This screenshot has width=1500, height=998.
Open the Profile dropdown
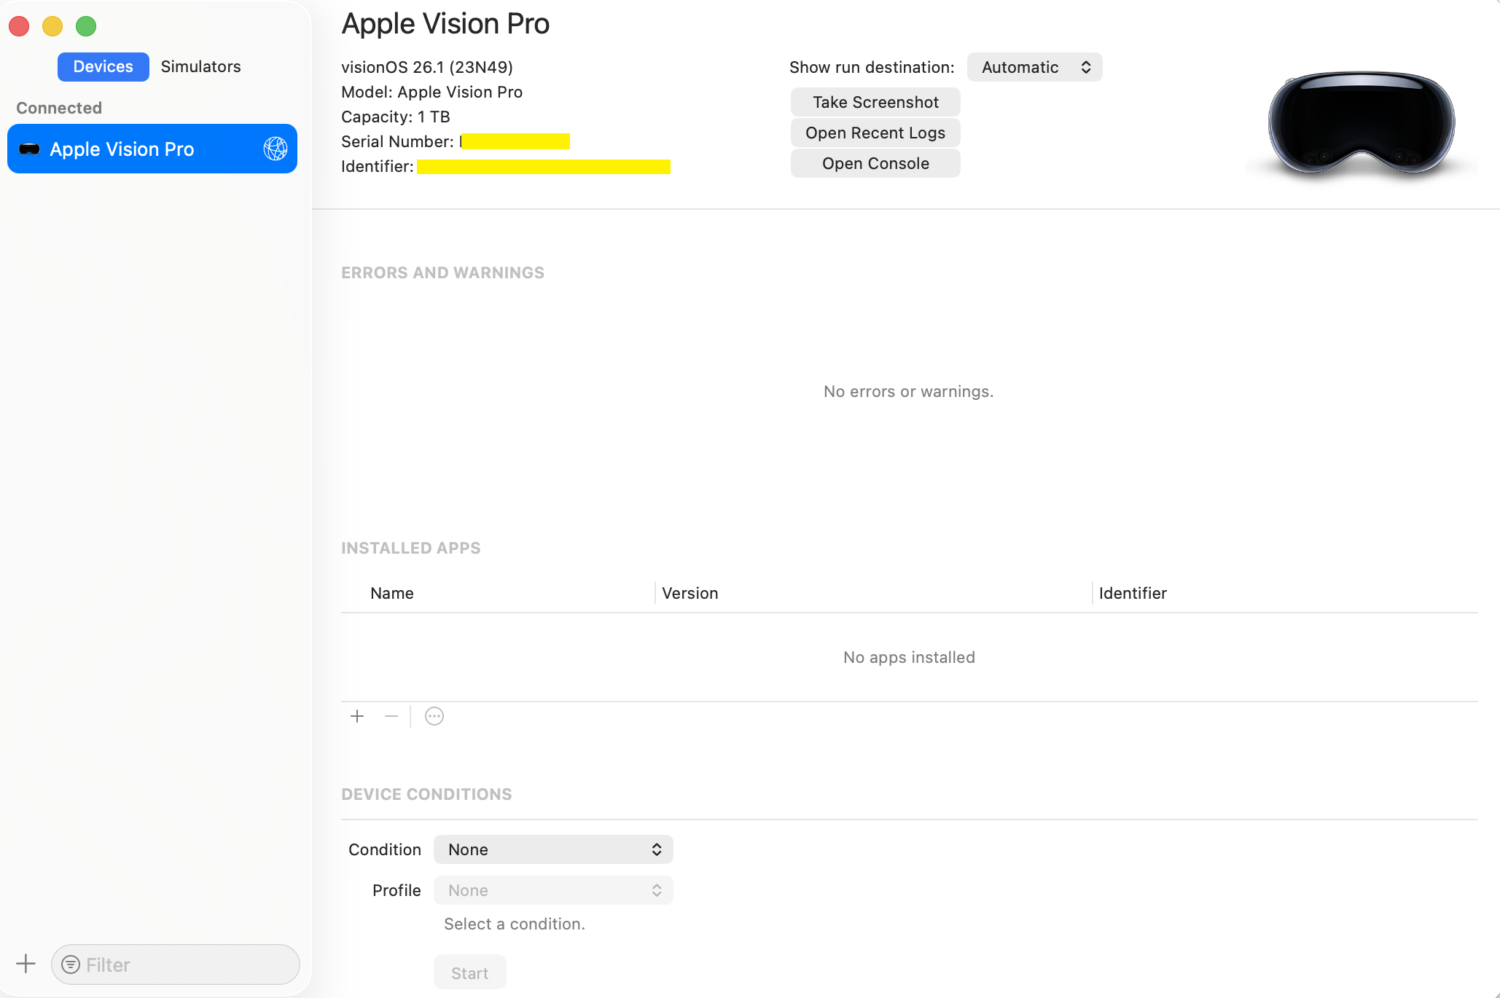(553, 890)
